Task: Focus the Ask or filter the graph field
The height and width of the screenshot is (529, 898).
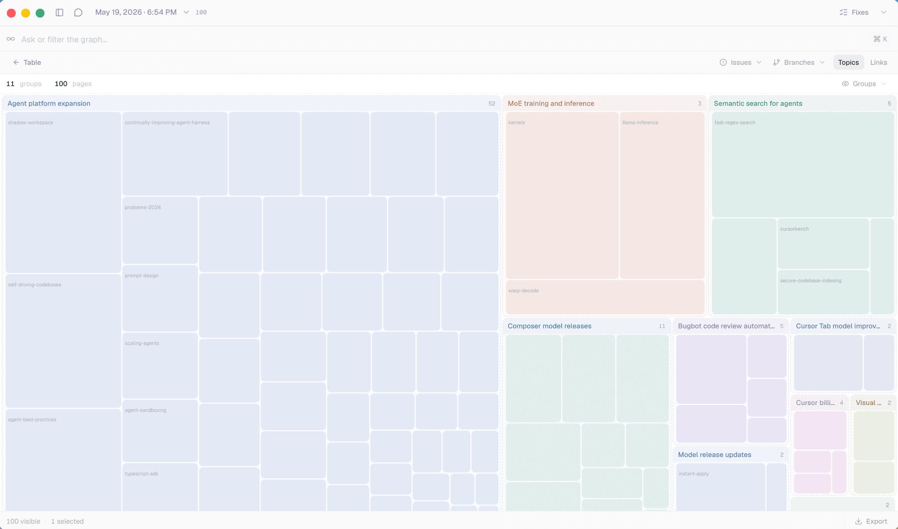Action: pyautogui.click(x=449, y=39)
